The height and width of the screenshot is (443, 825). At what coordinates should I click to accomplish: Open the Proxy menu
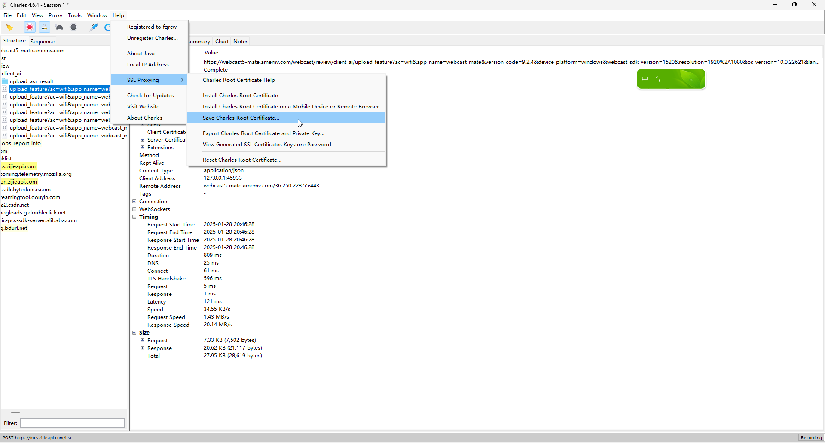55,15
